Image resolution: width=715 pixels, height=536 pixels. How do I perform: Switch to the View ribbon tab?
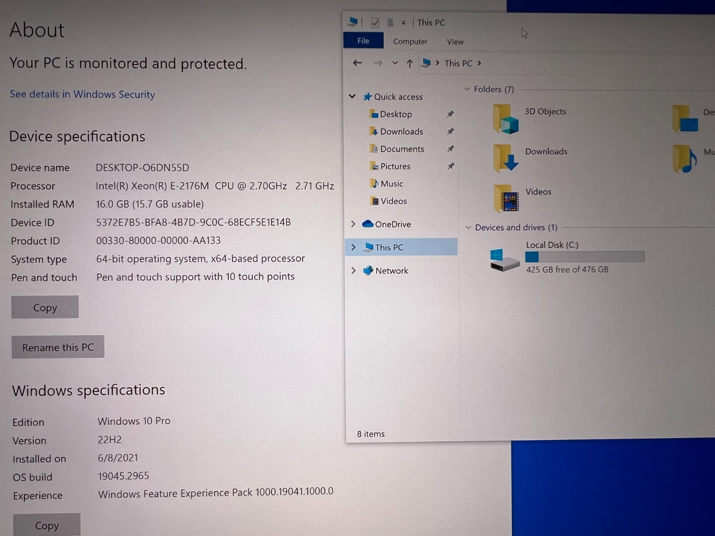tap(455, 42)
